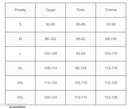Click the 90-96 chest value
This screenshot has width=133, height=109.
pyautogui.click(x=51, y=24)
